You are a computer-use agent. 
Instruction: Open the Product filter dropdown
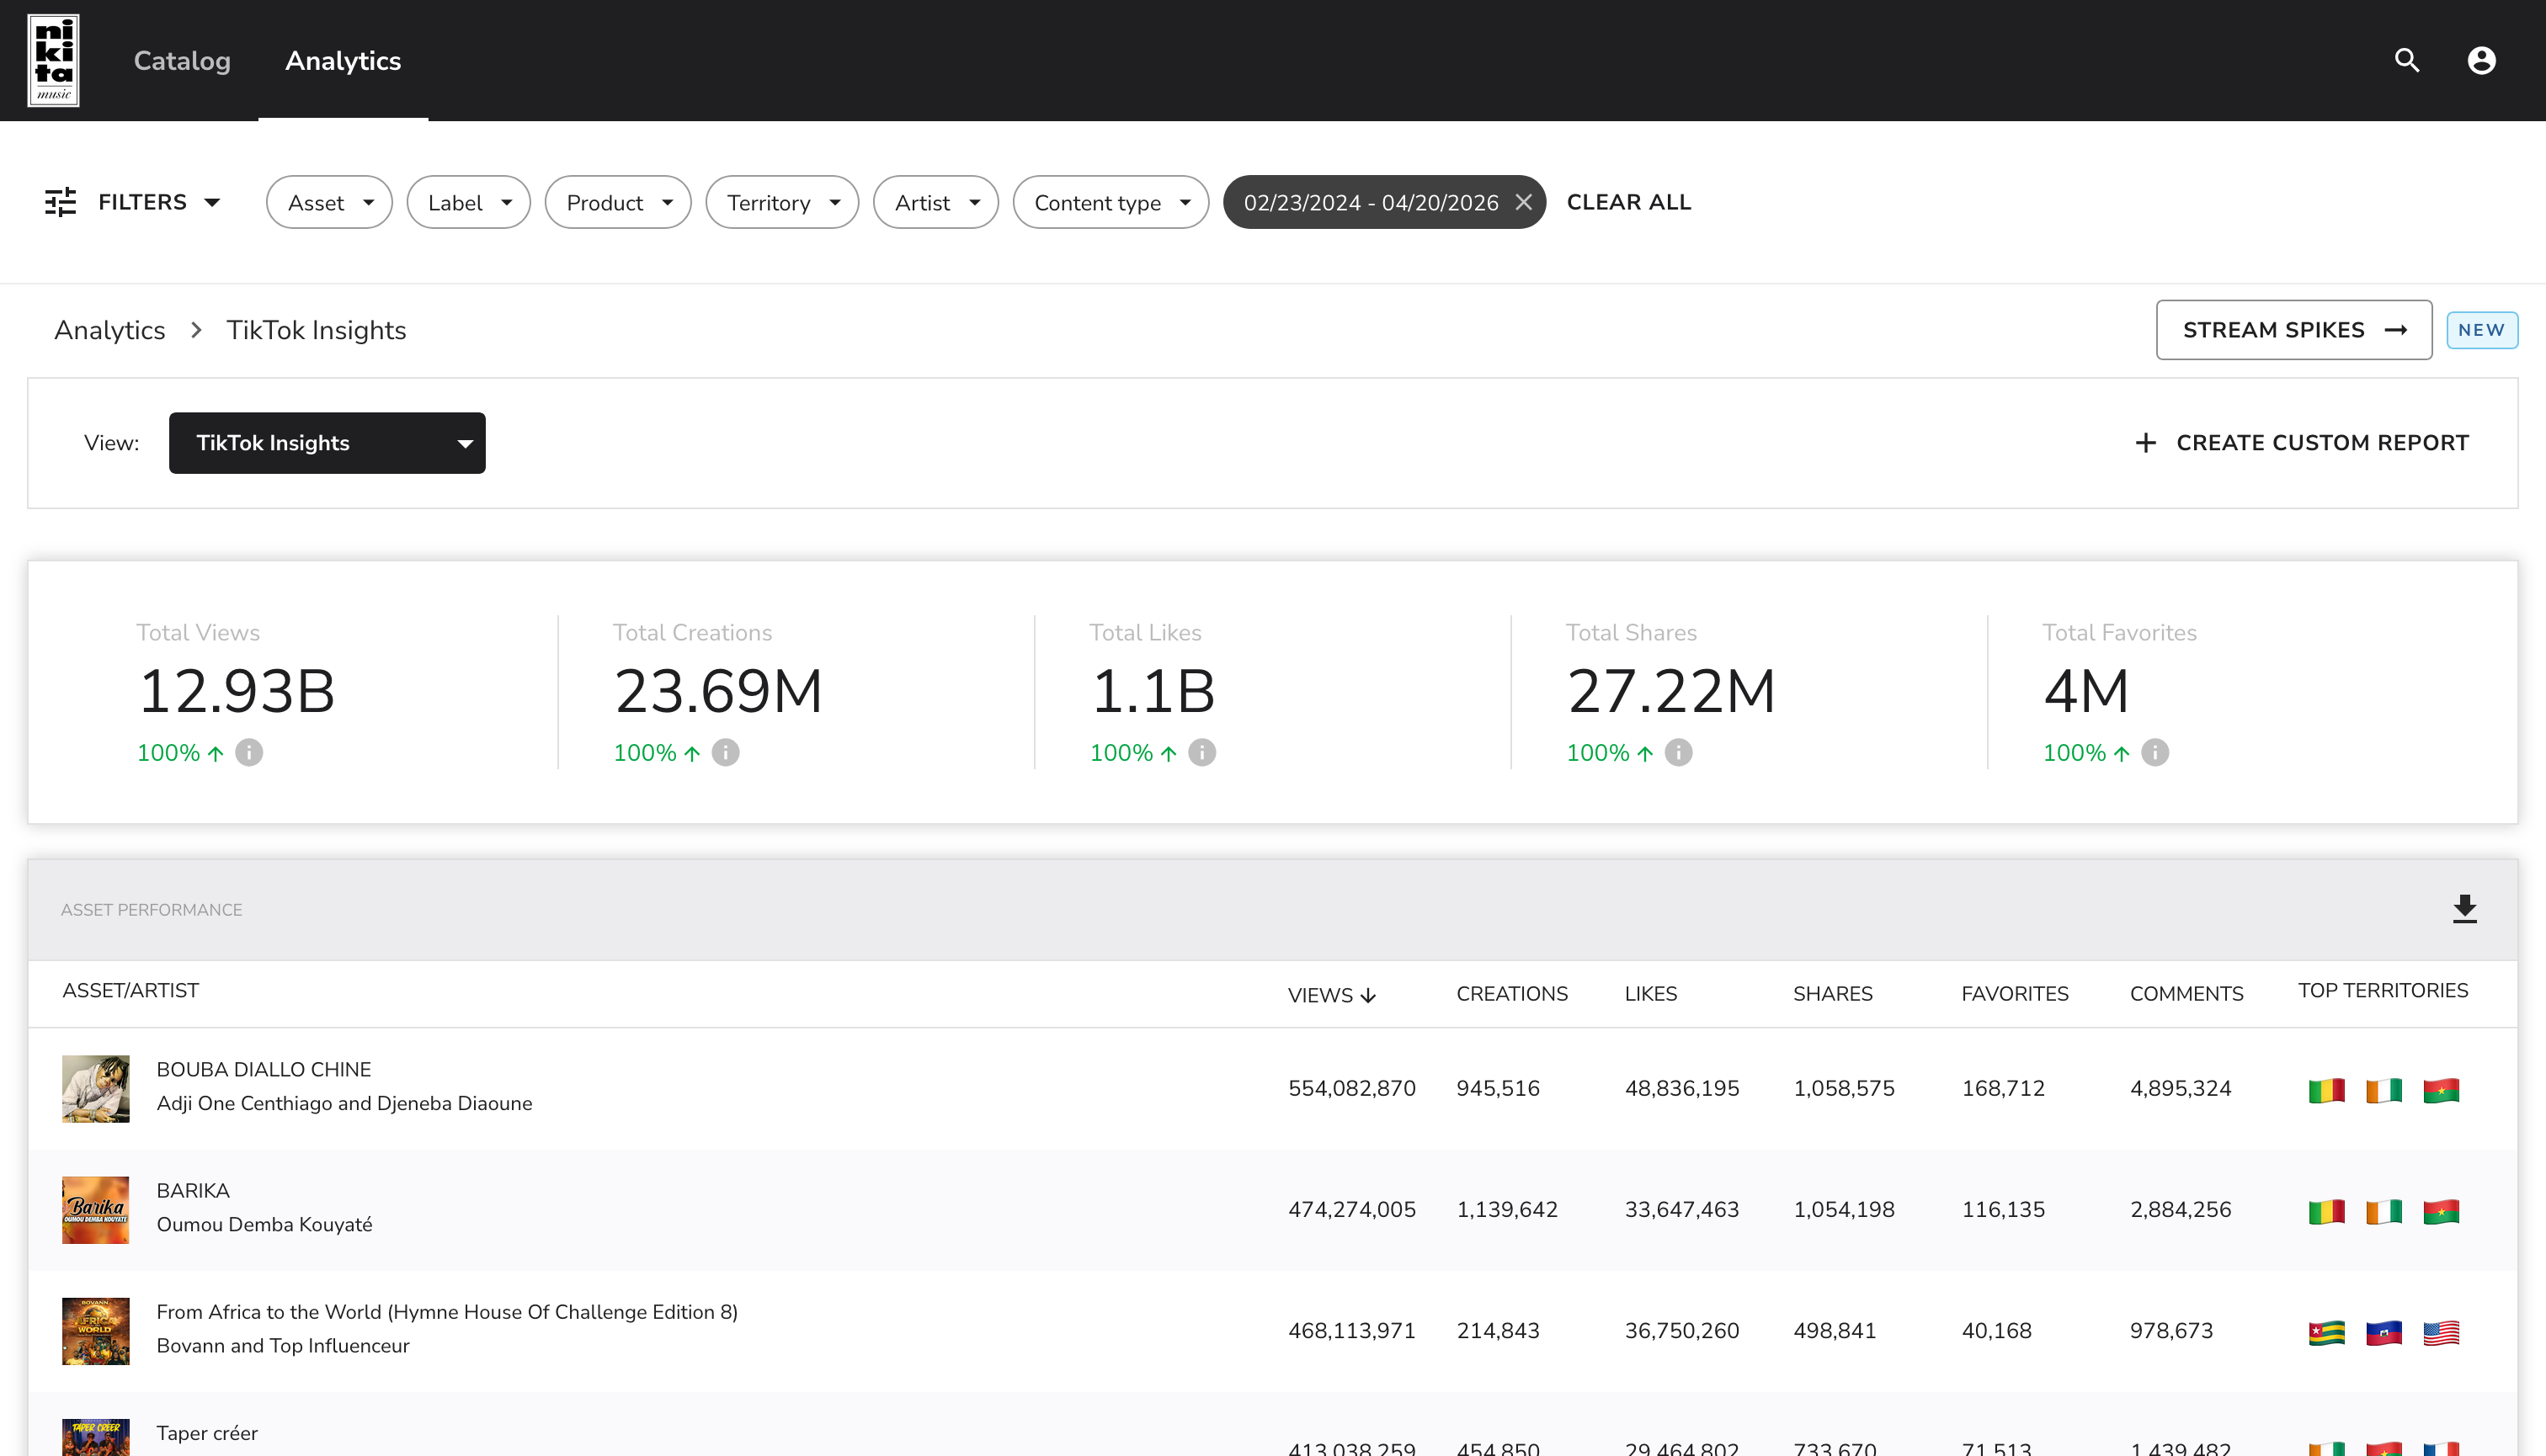click(618, 202)
